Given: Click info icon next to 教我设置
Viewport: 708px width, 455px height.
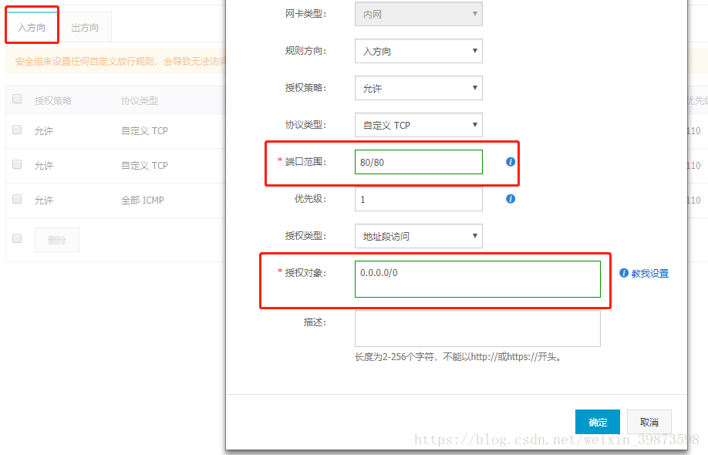Looking at the screenshot, I should coord(624,273).
